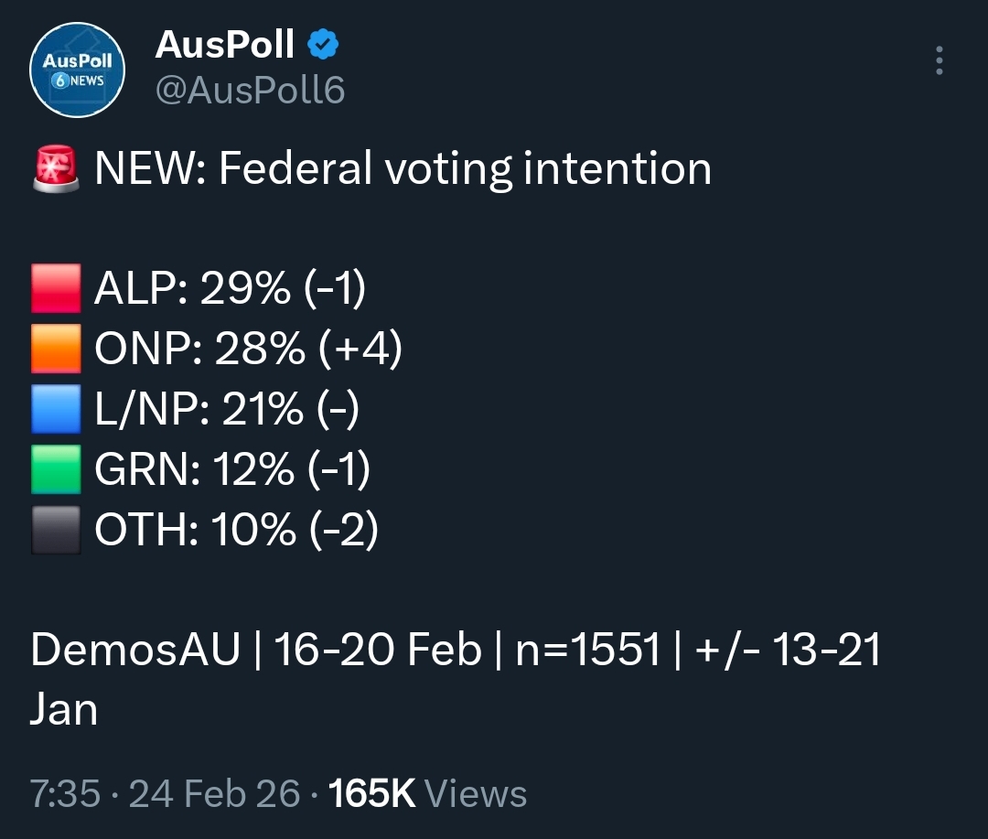Open the 165K Views count

427,793
